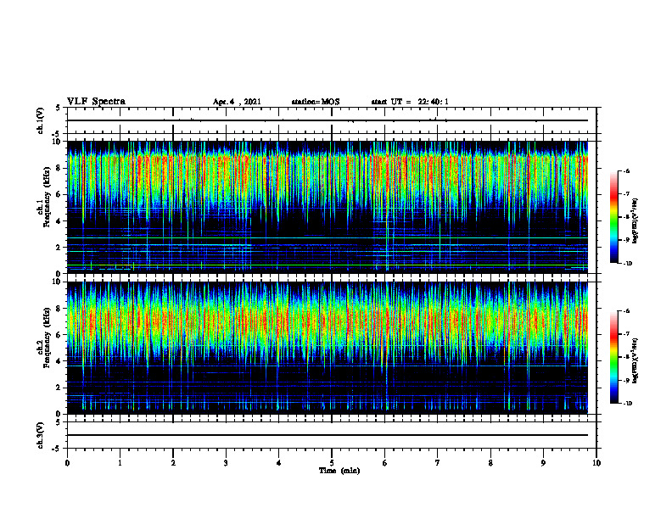
Task: Click the time axis tick label "10"
Action: click(x=596, y=463)
